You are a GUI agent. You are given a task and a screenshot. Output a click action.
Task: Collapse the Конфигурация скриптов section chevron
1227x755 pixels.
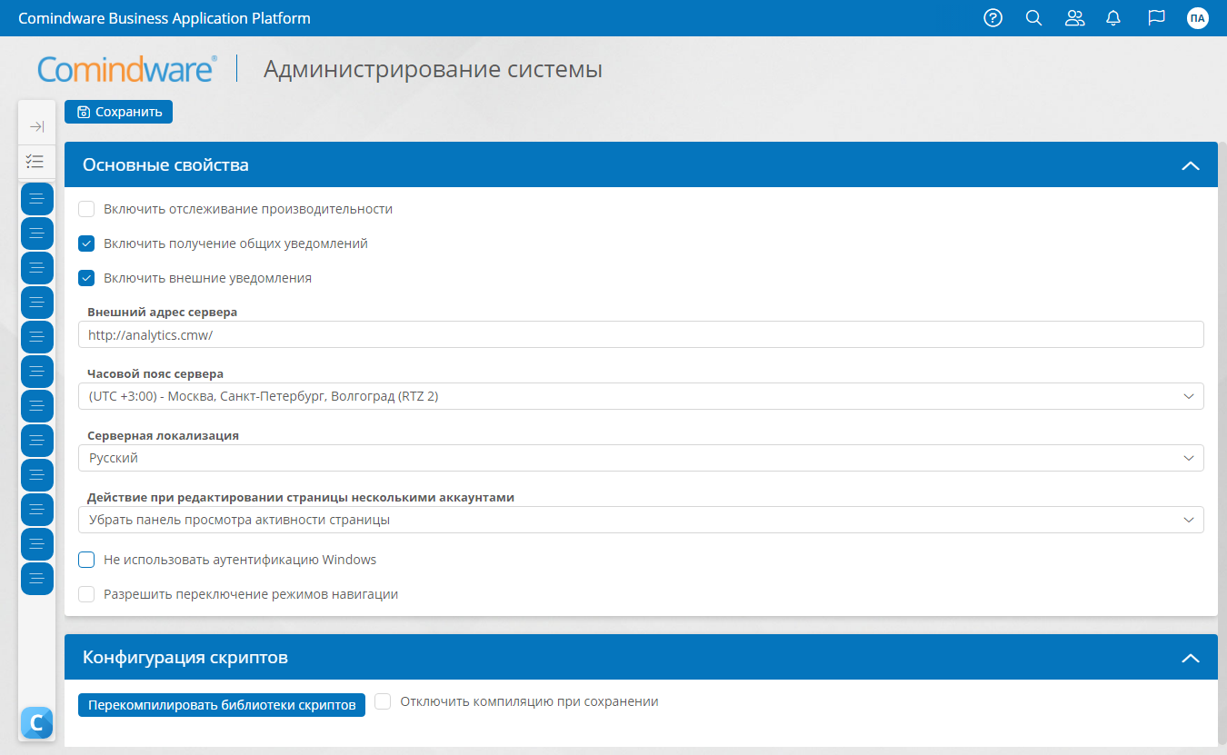pos(1190,658)
